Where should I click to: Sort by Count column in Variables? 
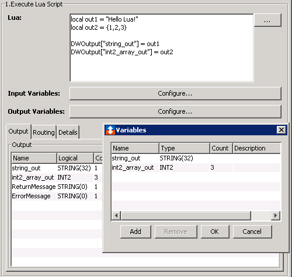221,148
